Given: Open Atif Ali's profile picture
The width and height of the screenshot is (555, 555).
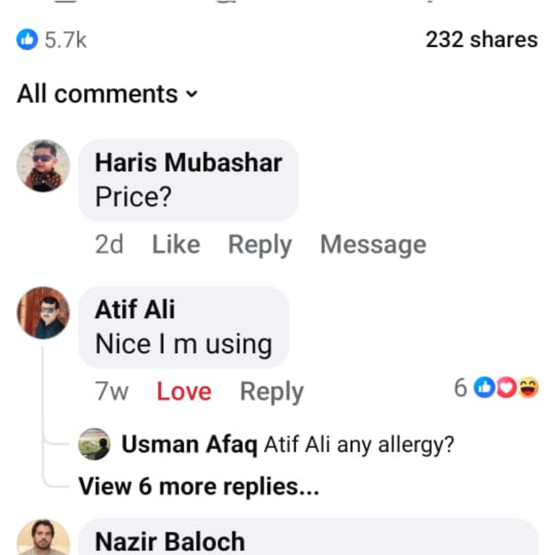Looking at the screenshot, I should pos(43,312).
